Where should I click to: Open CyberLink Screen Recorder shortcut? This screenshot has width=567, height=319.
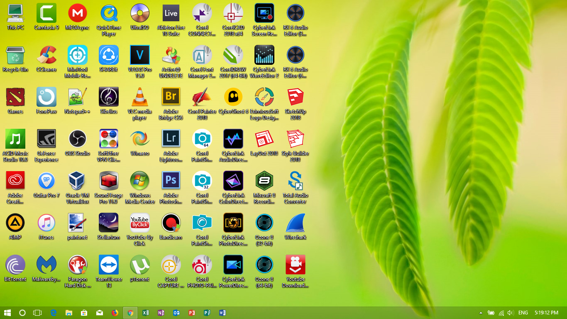click(264, 13)
